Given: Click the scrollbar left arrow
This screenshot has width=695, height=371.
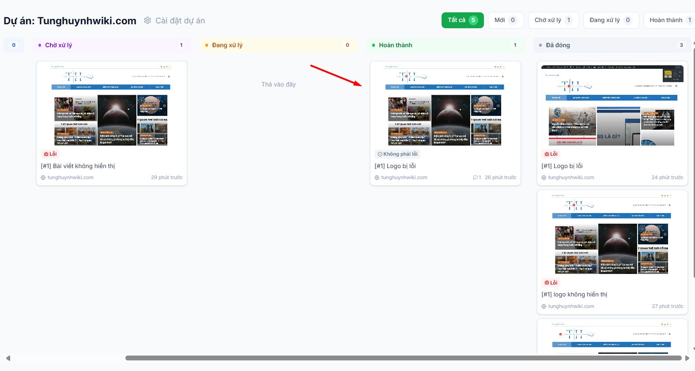Looking at the screenshot, I should point(8,358).
